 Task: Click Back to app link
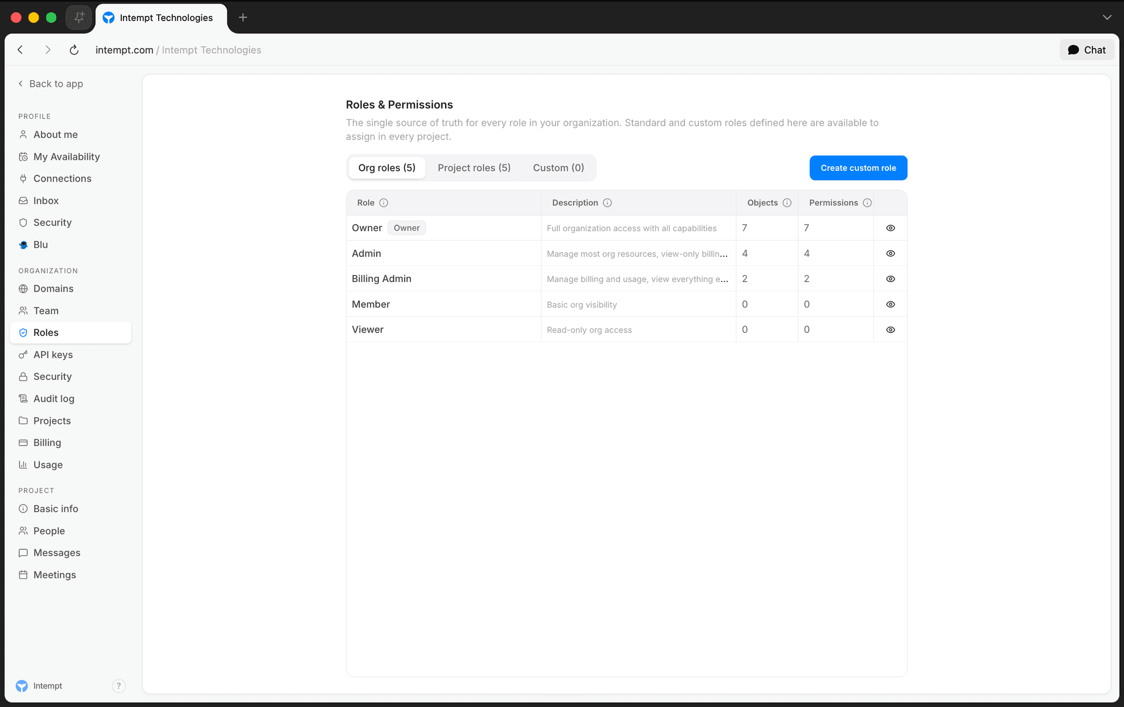(51, 84)
